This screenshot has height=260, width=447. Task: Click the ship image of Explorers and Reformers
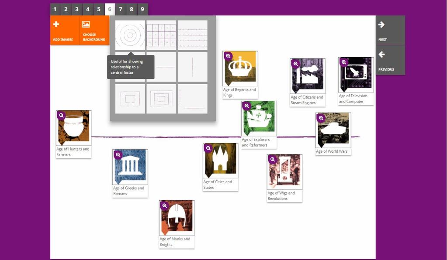tap(259, 118)
